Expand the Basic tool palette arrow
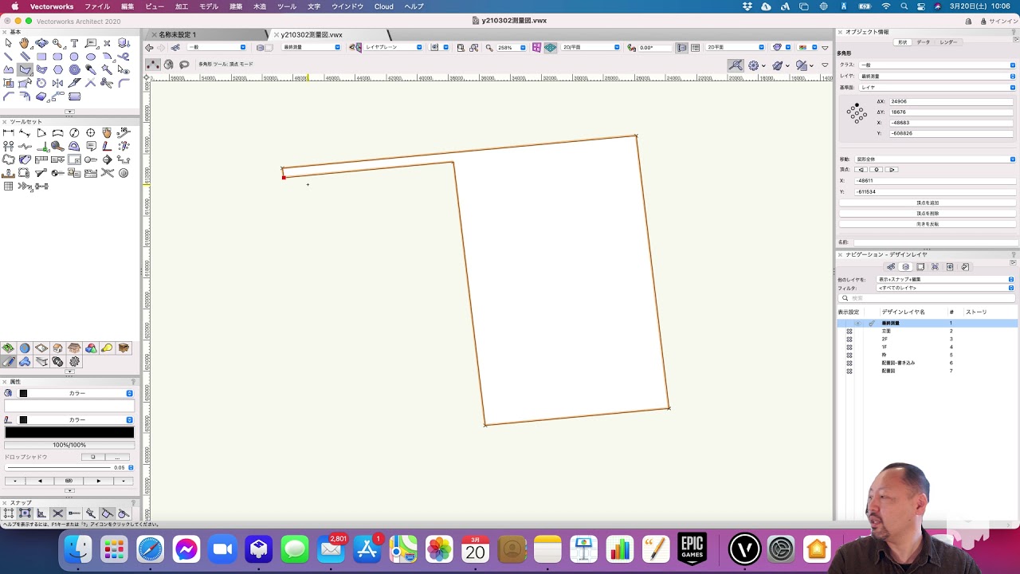The height and width of the screenshot is (574, 1020). [x=69, y=111]
